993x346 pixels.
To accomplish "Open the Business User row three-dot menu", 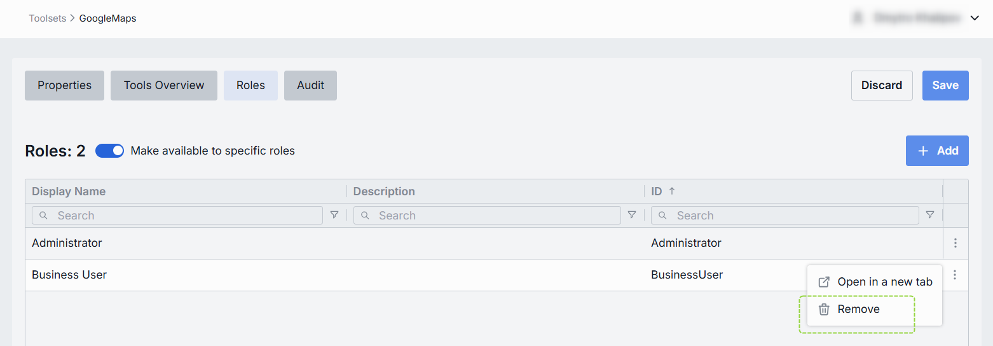I will click(x=955, y=275).
